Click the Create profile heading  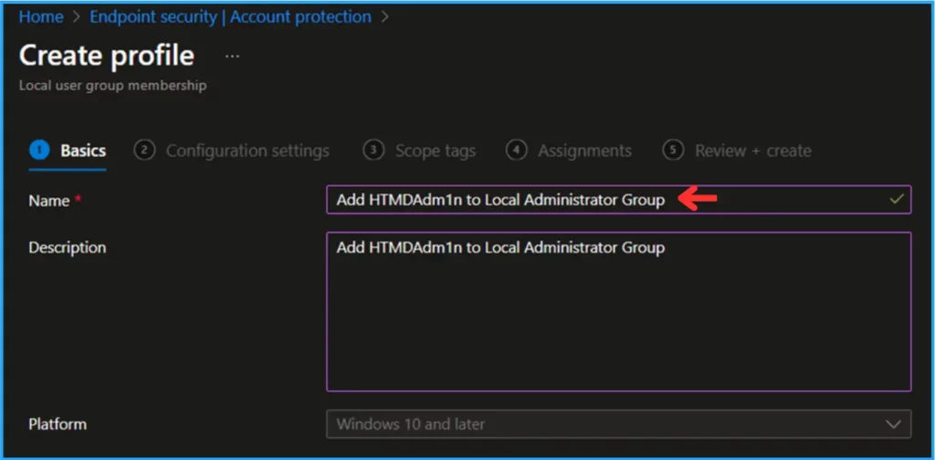tap(107, 56)
